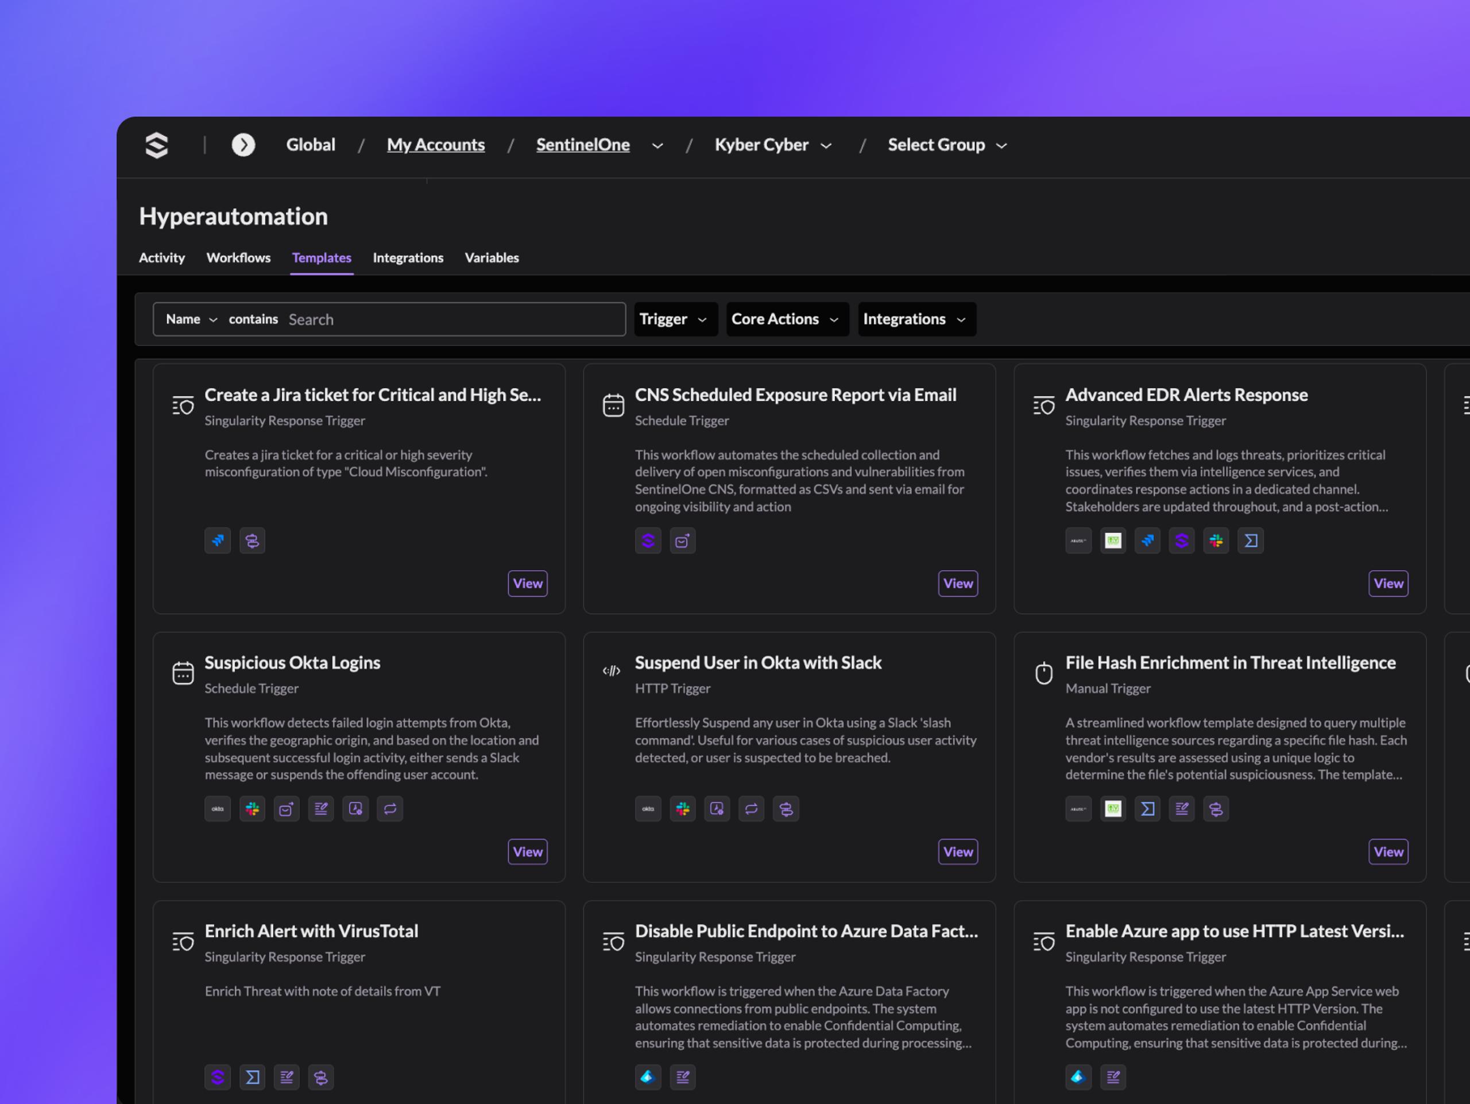View the Advanced EDR Alerts Response template
Viewport: 1470px width, 1104px height.
click(x=1388, y=584)
